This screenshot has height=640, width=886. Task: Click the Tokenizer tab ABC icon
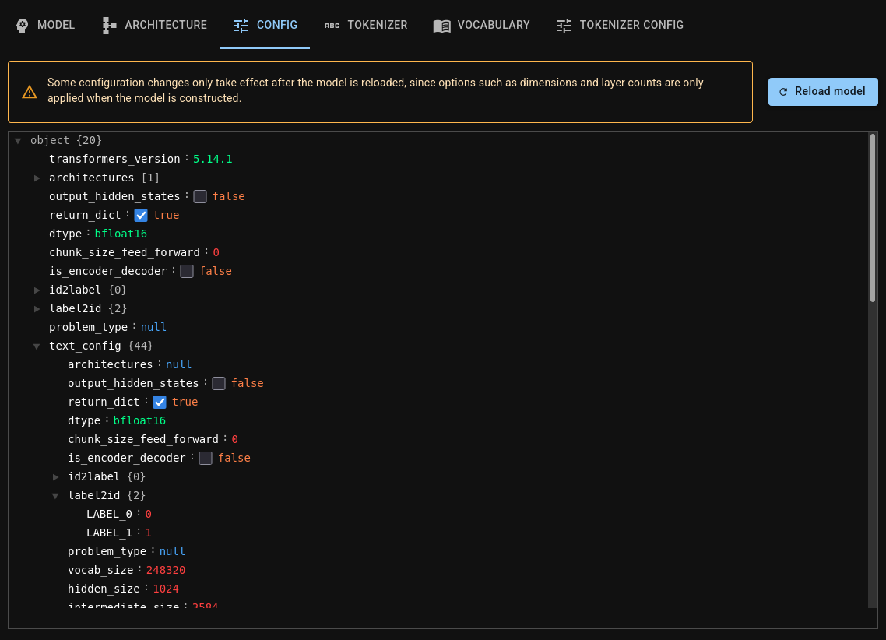(332, 26)
